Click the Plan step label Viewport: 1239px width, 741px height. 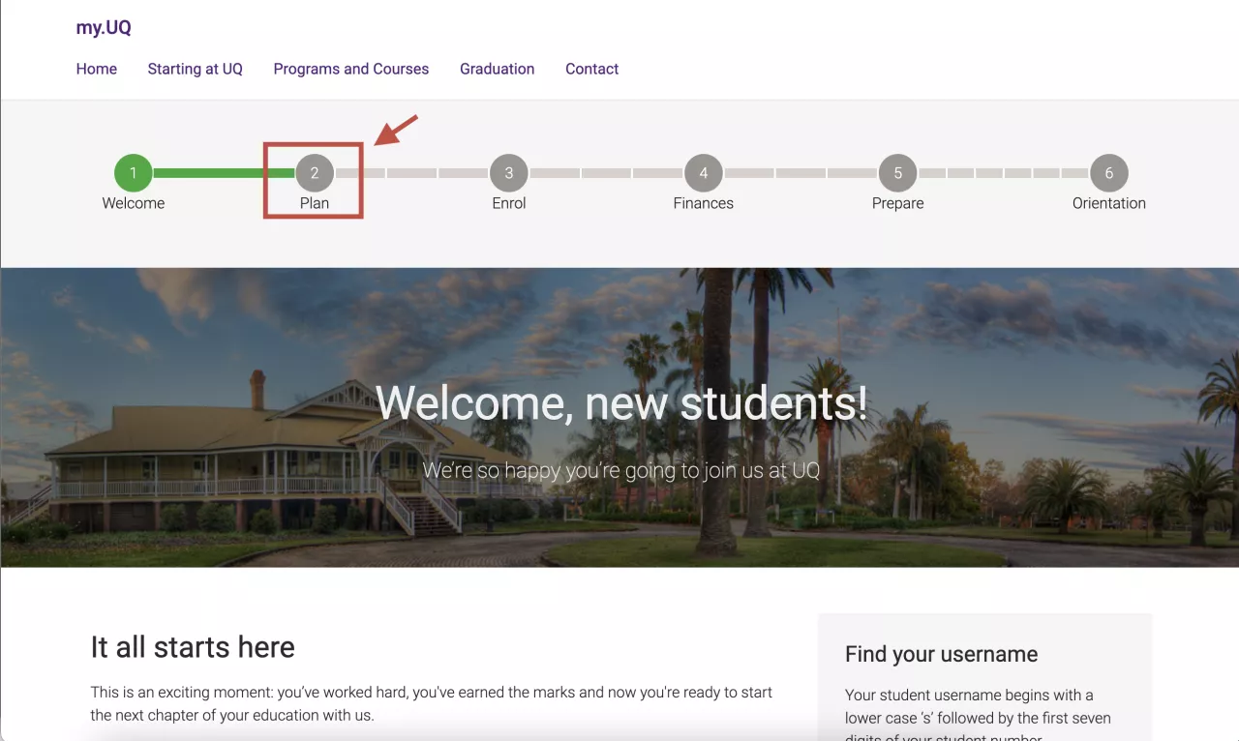coord(315,203)
